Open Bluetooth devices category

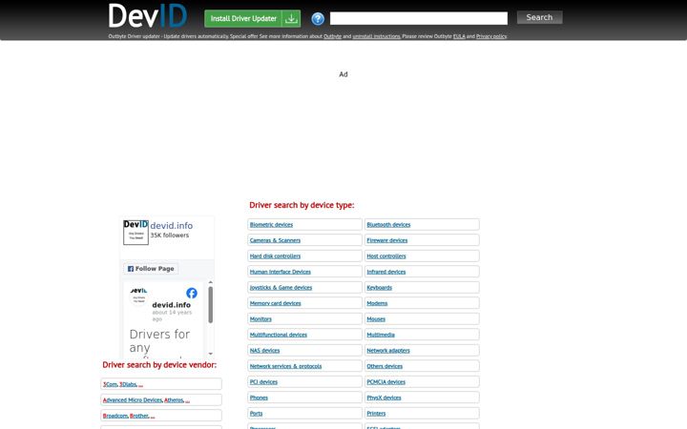[388, 225]
